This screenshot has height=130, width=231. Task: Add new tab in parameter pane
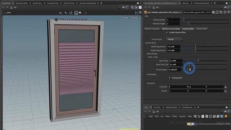(215, 3)
